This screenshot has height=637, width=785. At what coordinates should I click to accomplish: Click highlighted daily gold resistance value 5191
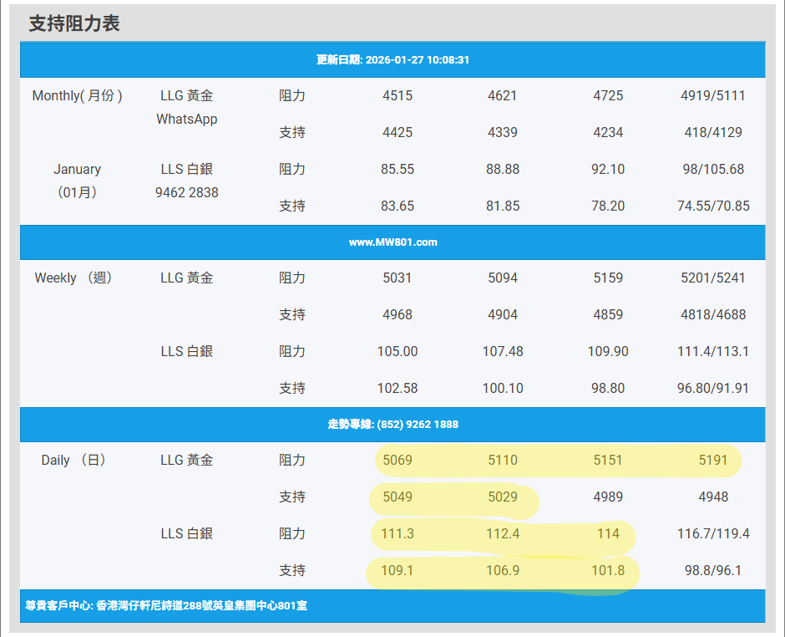pos(713,461)
